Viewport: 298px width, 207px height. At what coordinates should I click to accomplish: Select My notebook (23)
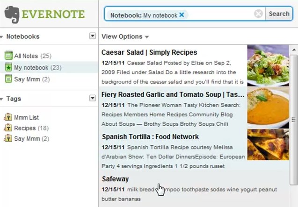(37, 68)
